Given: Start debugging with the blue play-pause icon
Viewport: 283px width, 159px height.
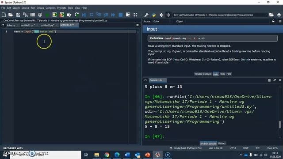Looking at the screenshot, I should (84, 15).
